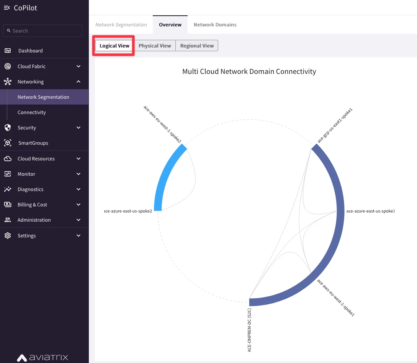417x363 pixels.
Task: Expand the Diagnostics chevron
Action: (x=78, y=189)
